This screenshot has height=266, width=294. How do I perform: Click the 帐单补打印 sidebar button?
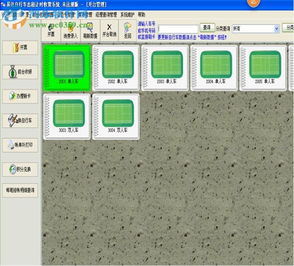point(20,145)
